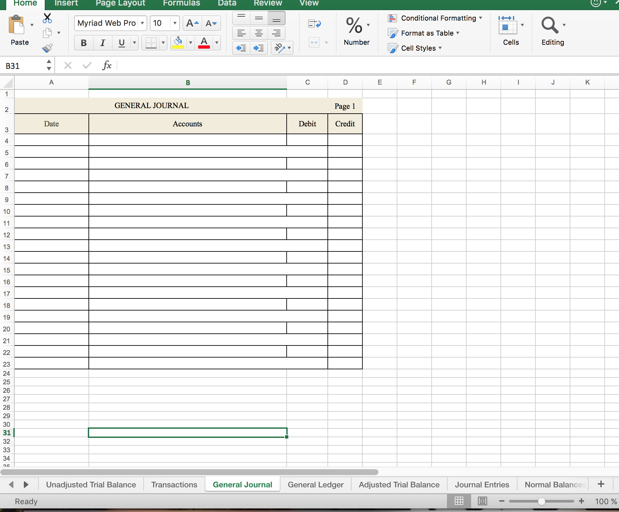This screenshot has width=619, height=512.
Task: Click the Increase Font Size icon
Action: [192, 23]
